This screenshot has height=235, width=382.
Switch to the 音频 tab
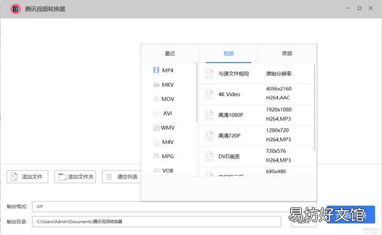(x=287, y=53)
